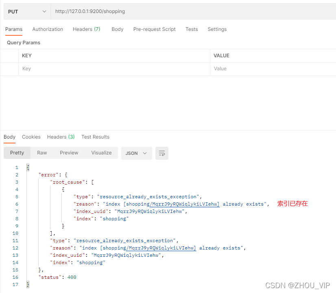Click "resource_already_exists_exception" on line 11

tap(125, 241)
